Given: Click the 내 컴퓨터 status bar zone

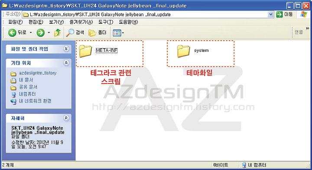Looking at the screenshot, I should [254, 165].
